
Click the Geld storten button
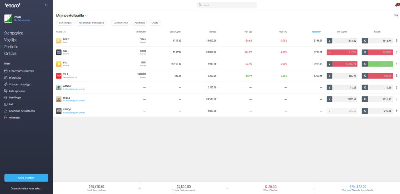26,178
